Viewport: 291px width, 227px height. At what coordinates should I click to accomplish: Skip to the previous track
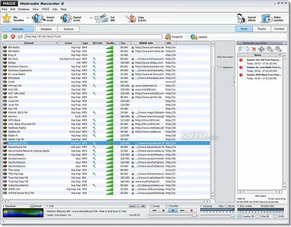click(x=154, y=210)
